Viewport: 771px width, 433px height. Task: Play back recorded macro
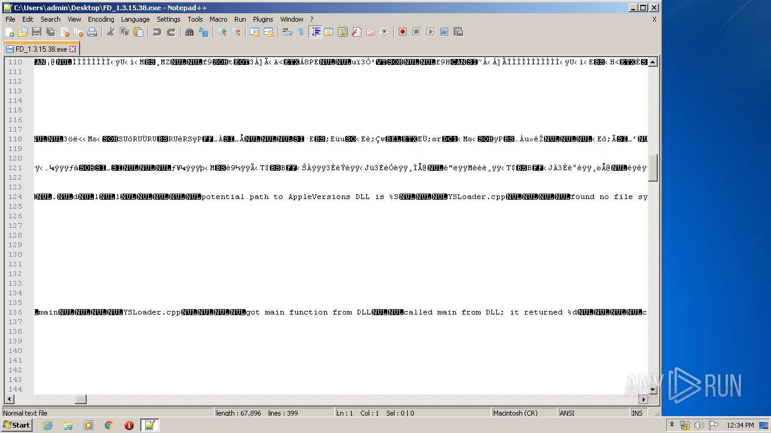pos(430,32)
